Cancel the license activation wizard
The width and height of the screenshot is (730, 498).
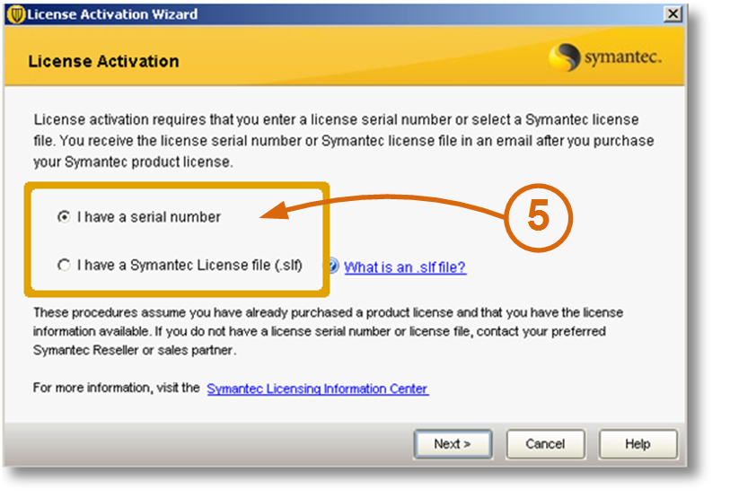coord(545,443)
